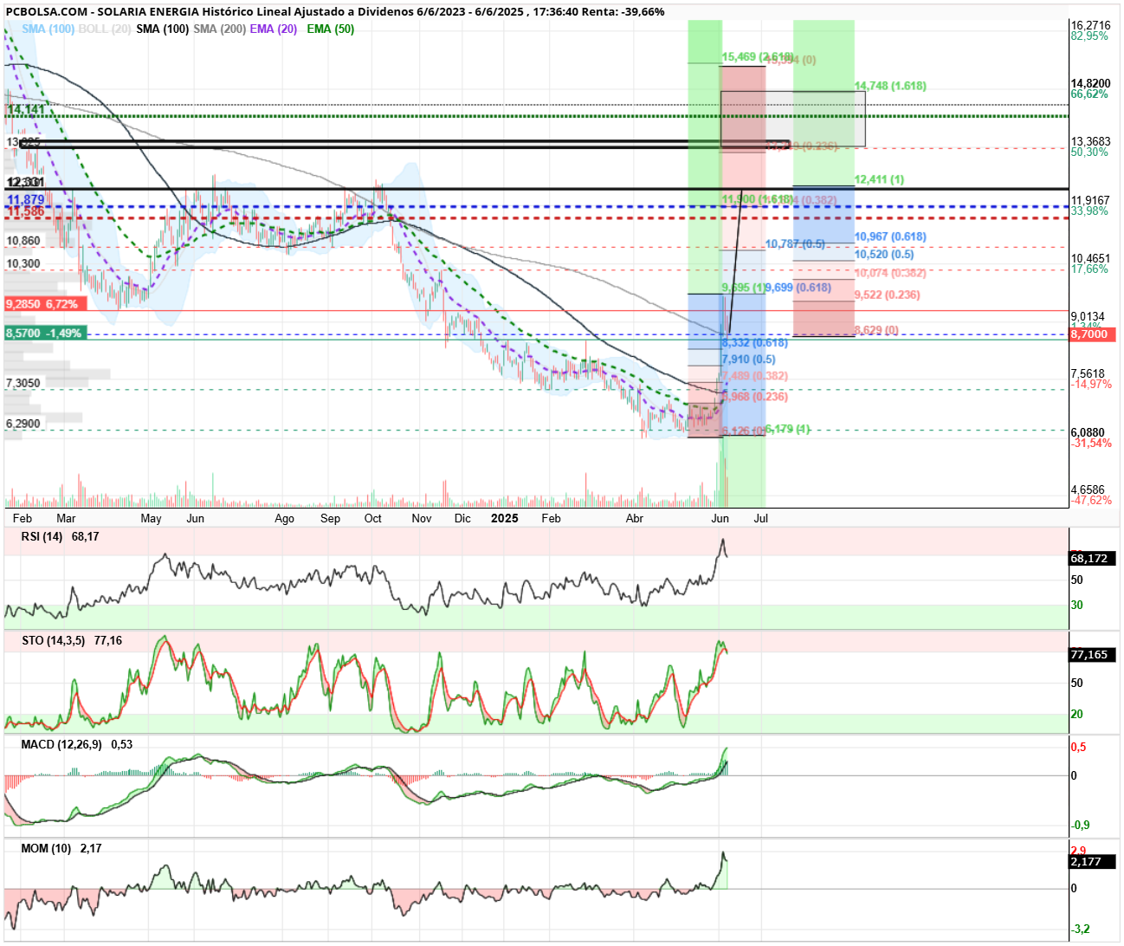Click the 14,748 (1.618) Fibonacci label
This screenshot has height=946, width=1124.
[x=890, y=86]
